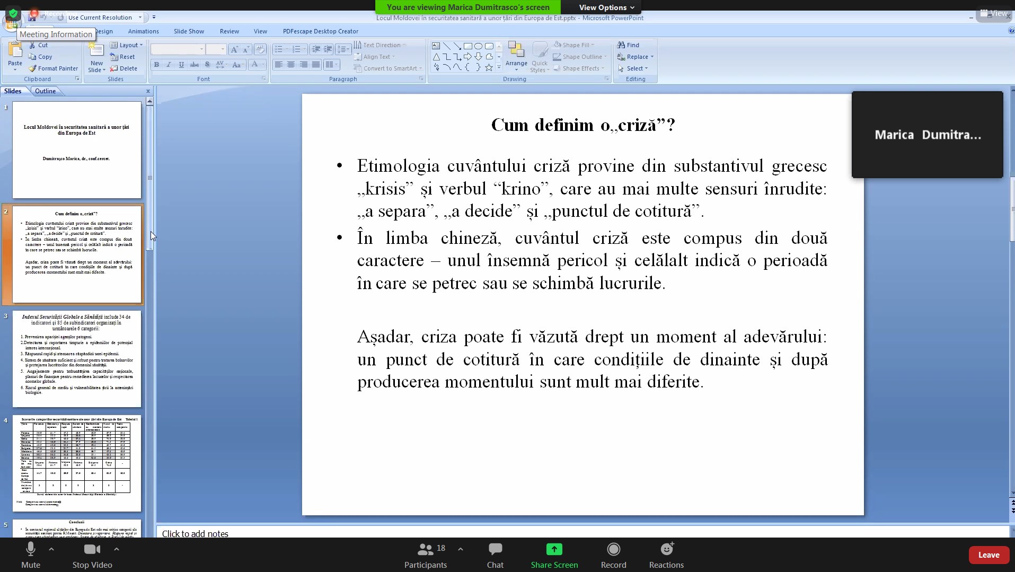Open Zoom Meeting Information shield icon

click(x=13, y=13)
